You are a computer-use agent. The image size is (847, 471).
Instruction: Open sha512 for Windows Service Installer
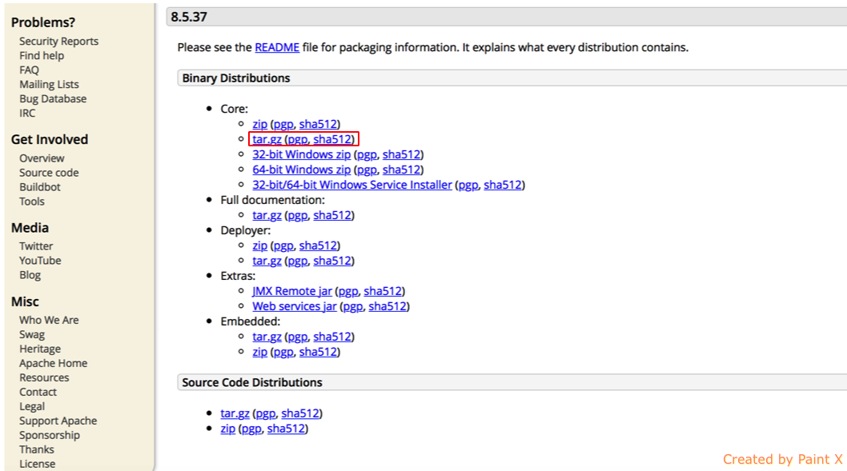click(x=503, y=185)
